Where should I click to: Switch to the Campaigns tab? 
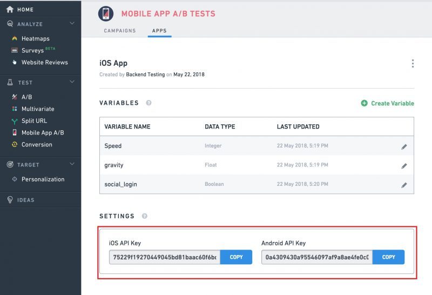point(120,31)
